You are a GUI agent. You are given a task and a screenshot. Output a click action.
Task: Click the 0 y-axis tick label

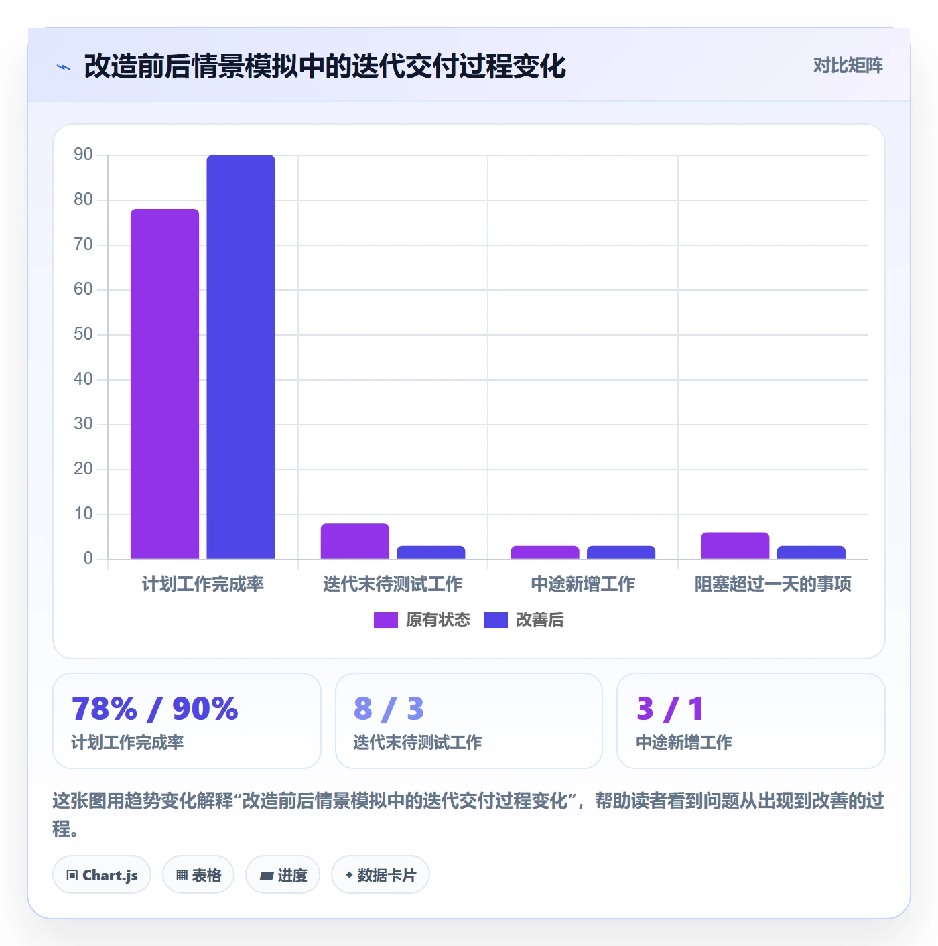88,559
